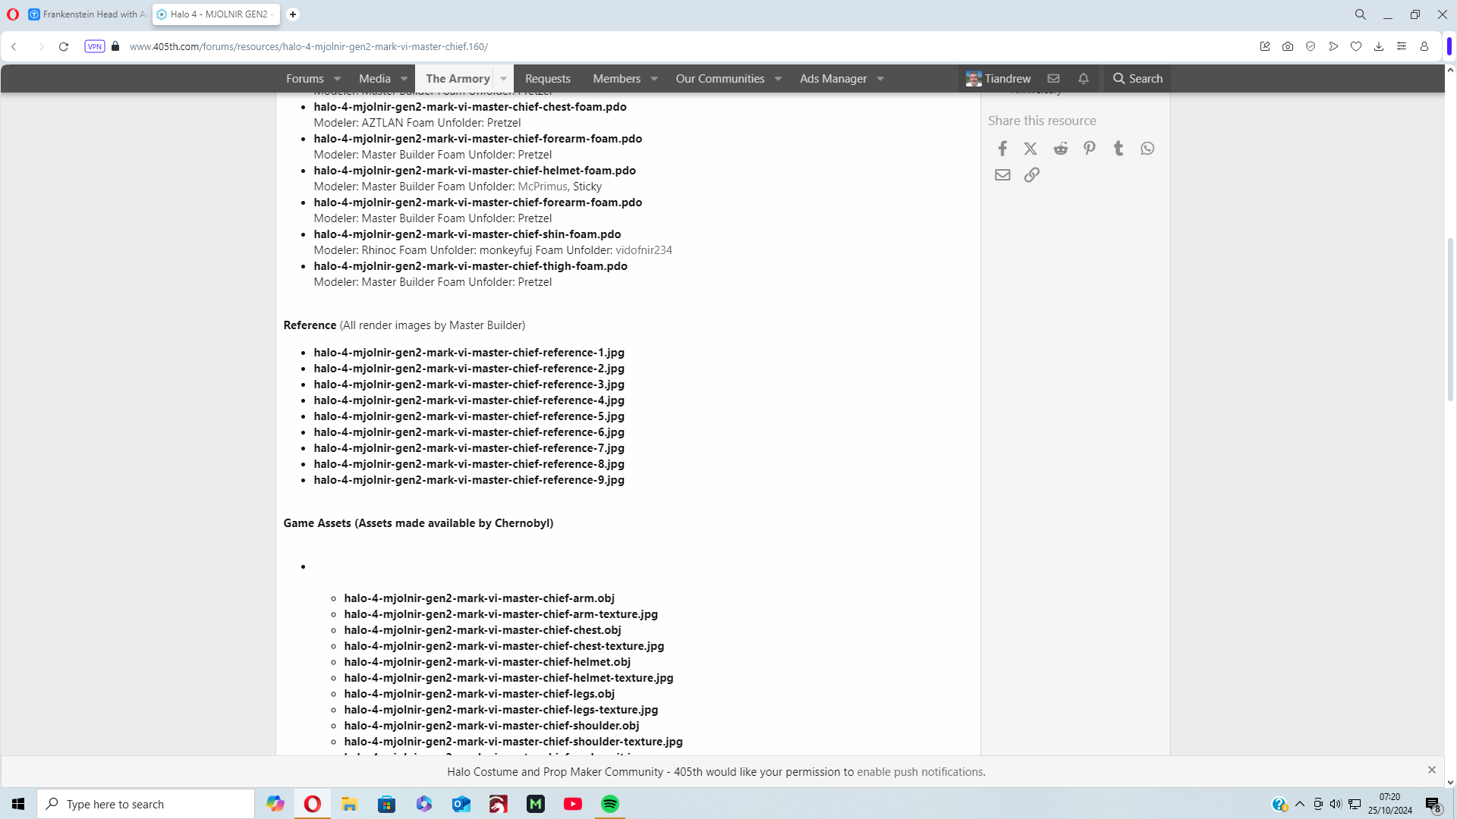This screenshot has width=1457, height=819.
Task: Click the VPN badge in address bar
Action: [x=94, y=46]
